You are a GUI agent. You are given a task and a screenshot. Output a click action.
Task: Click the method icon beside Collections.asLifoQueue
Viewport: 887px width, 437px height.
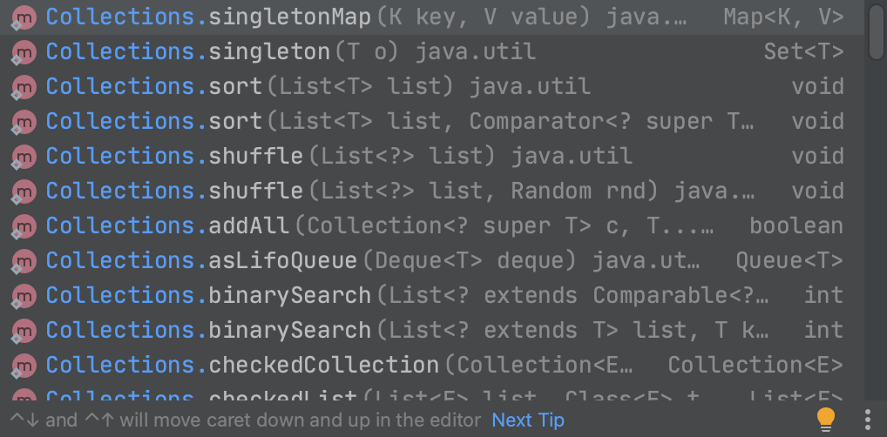(23, 261)
